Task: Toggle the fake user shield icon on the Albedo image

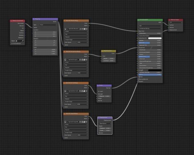Action: click(x=81, y=29)
